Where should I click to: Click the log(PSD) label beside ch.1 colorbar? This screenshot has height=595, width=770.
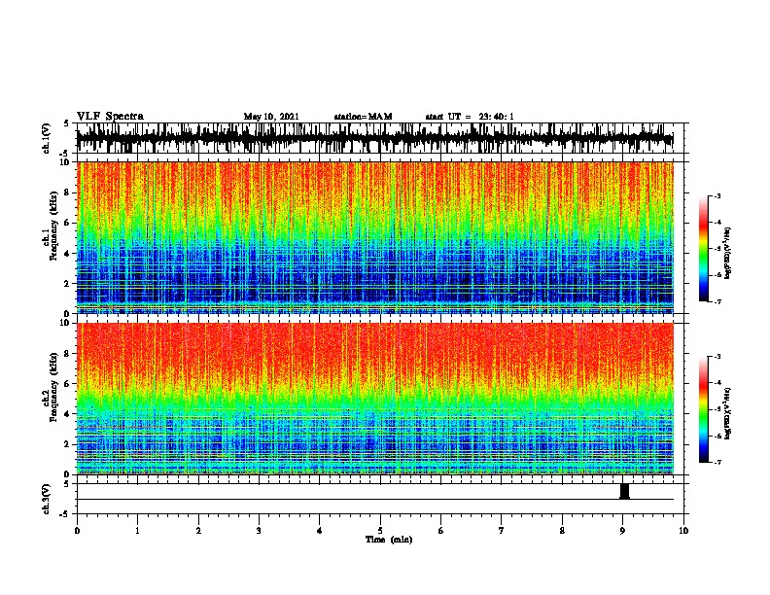click(727, 253)
